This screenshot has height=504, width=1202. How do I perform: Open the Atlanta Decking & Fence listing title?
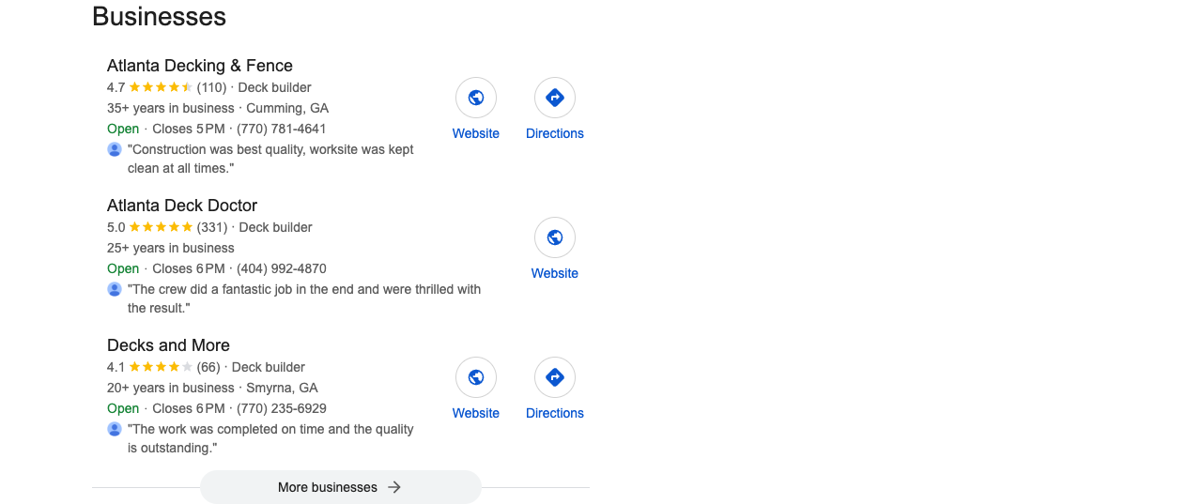click(200, 66)
